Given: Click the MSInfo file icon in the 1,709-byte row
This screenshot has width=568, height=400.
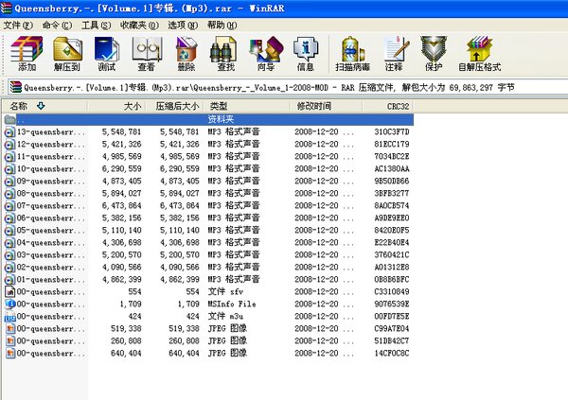Looking at the screenshot, I should [x=10, y=304].
